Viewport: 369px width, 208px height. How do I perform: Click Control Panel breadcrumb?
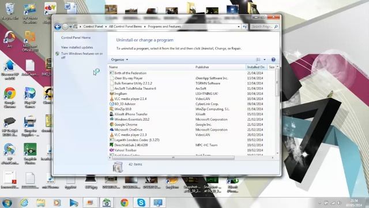pyautogui.click(x=93, y=27)
